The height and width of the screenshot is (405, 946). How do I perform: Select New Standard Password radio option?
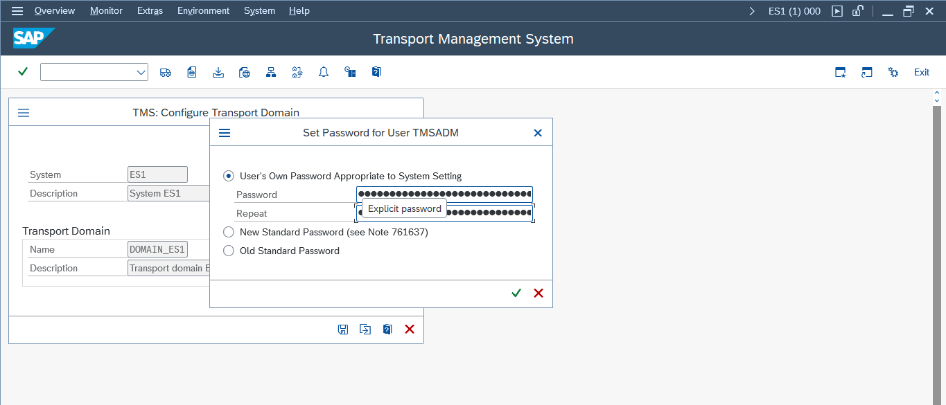click(229, 232)
